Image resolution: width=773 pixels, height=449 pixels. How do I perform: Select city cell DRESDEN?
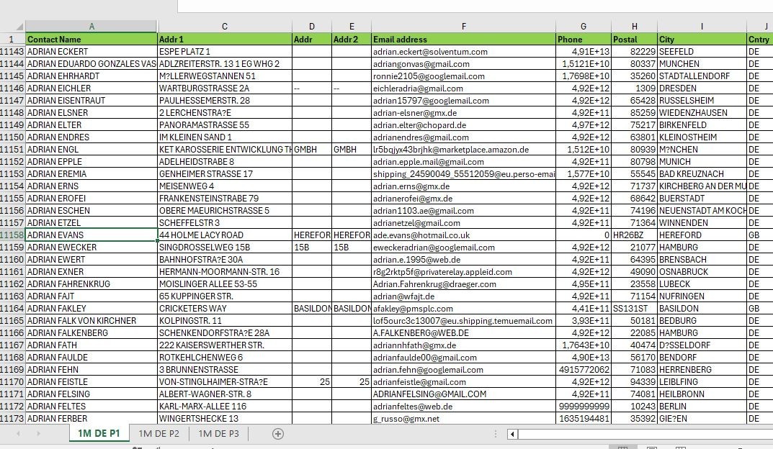[702, 88]
